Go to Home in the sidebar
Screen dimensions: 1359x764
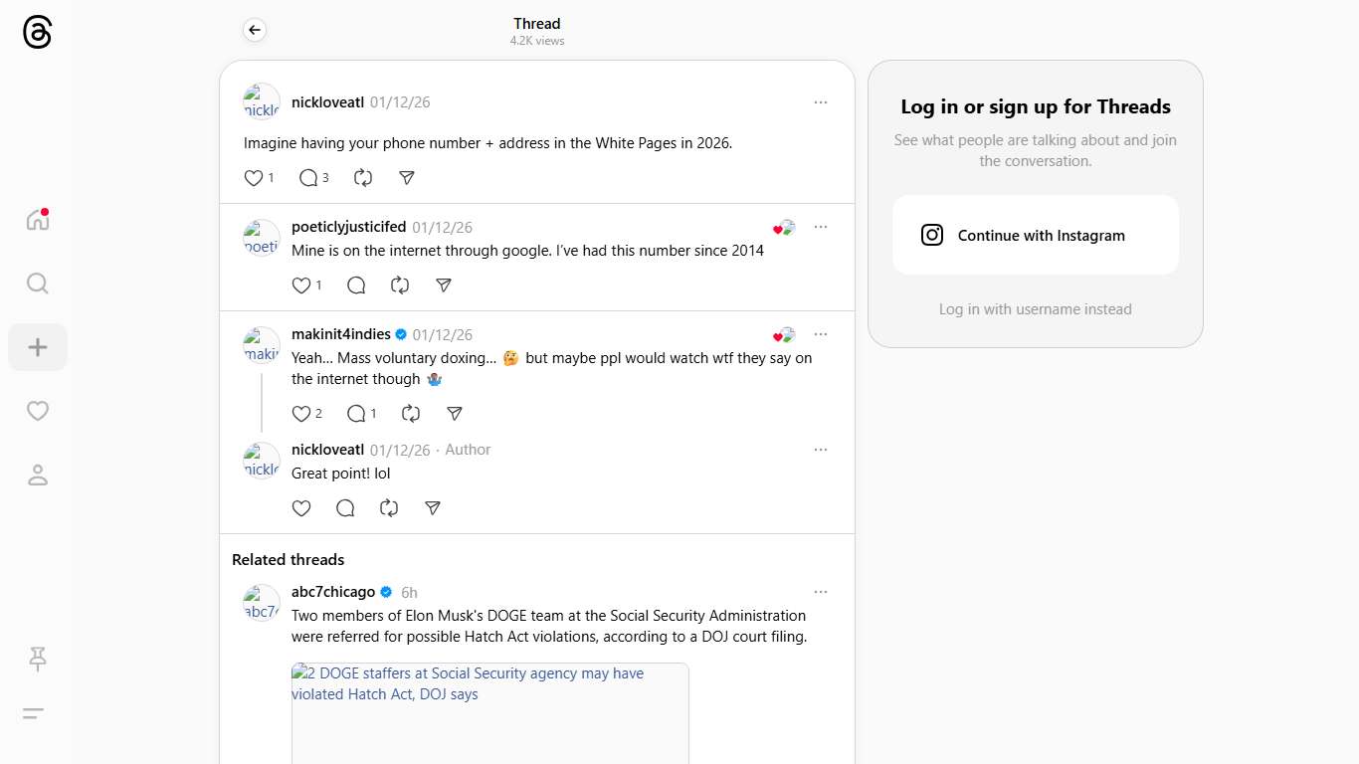pos(37,220)
